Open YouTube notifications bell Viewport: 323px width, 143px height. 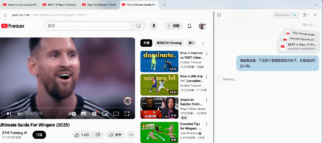(189, 26)
